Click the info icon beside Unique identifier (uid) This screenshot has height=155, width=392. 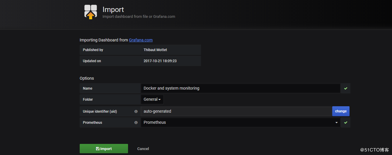pyautogui.click(x=136, y=112)
